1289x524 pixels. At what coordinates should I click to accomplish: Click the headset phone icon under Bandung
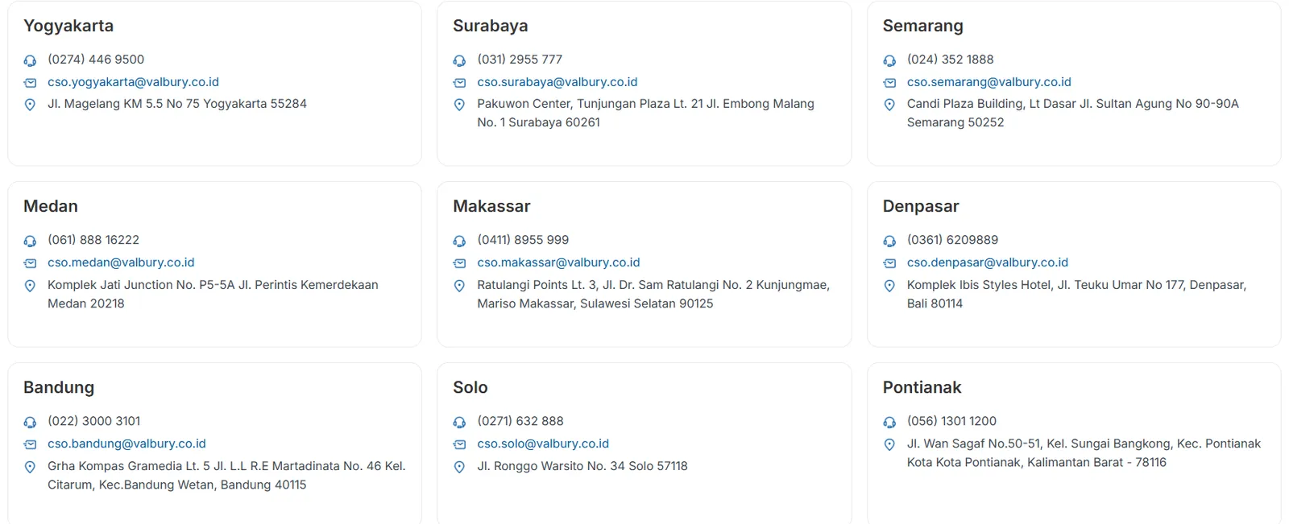click(30, 422)
